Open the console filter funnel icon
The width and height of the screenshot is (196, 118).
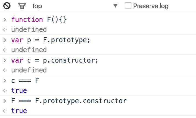[22, 6]
